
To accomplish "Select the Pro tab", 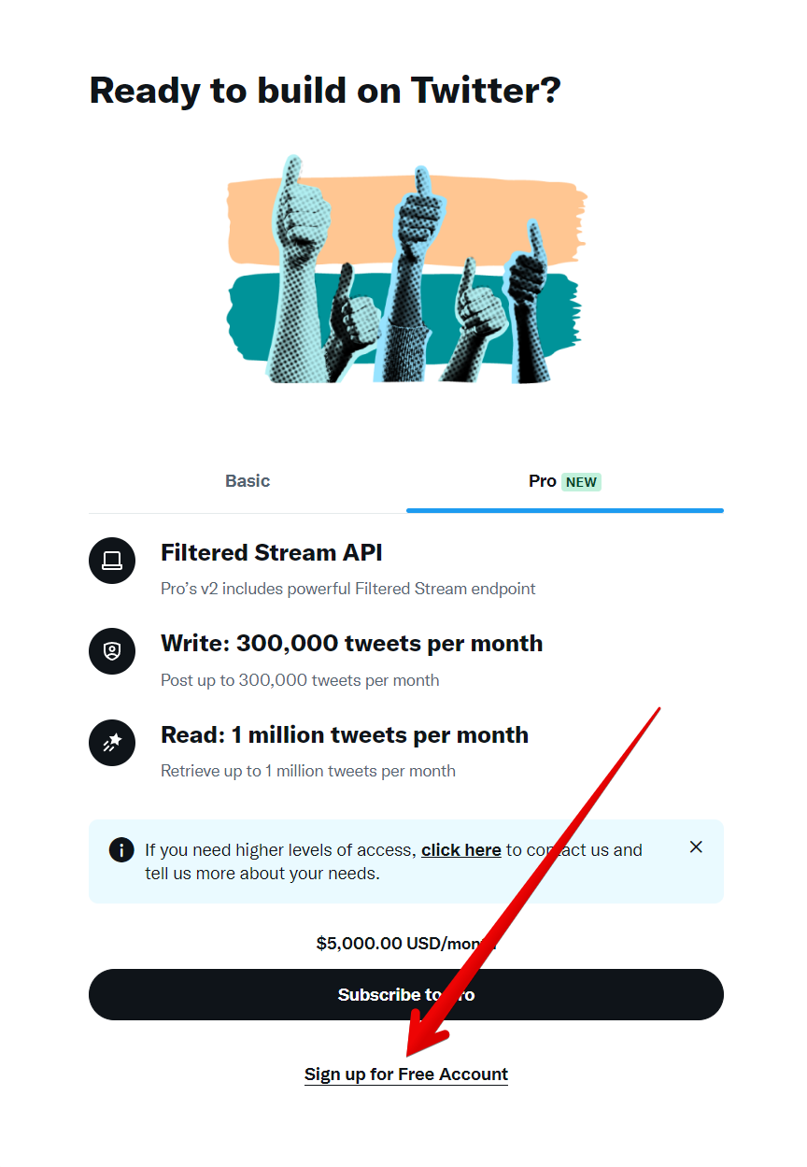I will 542,481.
